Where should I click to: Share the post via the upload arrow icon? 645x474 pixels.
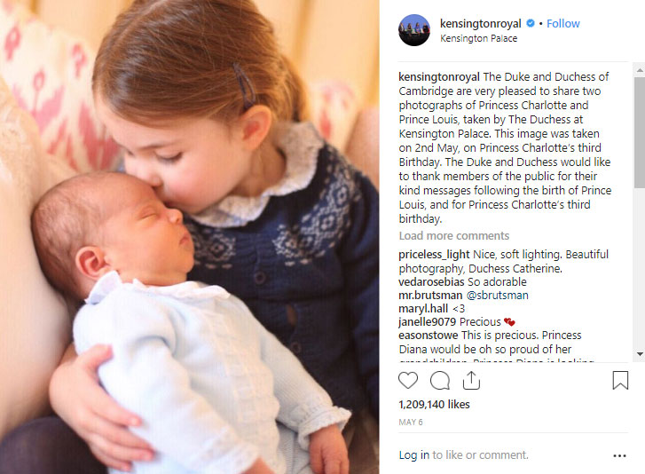click(471, 380)
